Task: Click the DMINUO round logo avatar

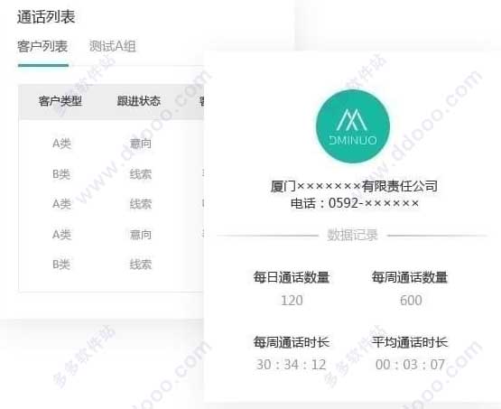Action: [353, 126]
